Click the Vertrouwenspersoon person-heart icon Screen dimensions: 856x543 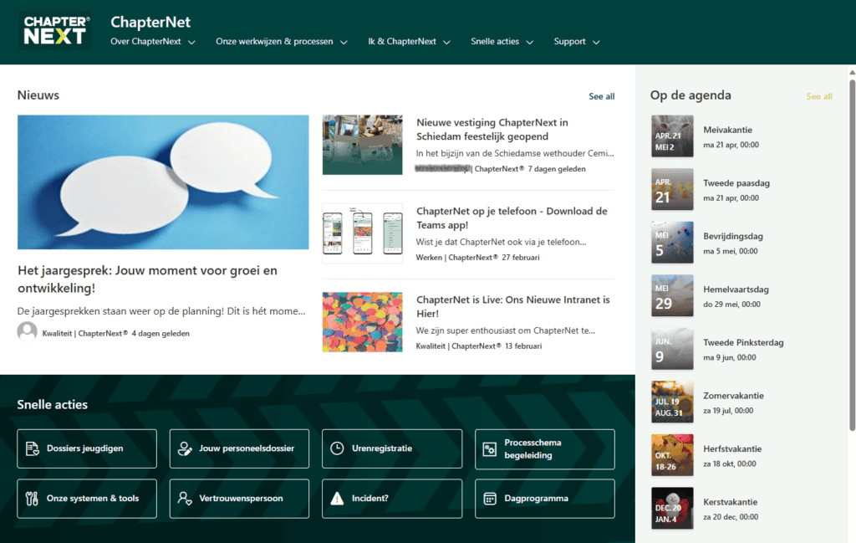click(185, 498)
